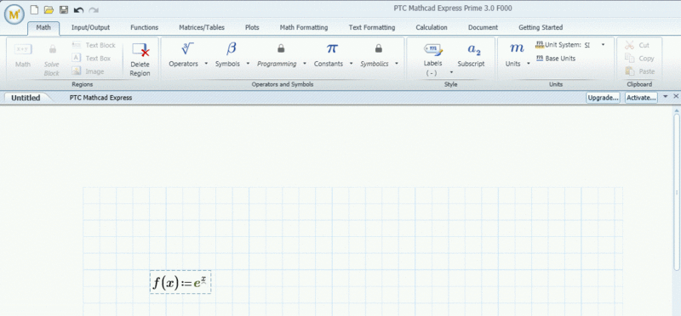This screenshot has height=316, width=681.
Task: Click Delete Region button
Action: pos(140,59)
